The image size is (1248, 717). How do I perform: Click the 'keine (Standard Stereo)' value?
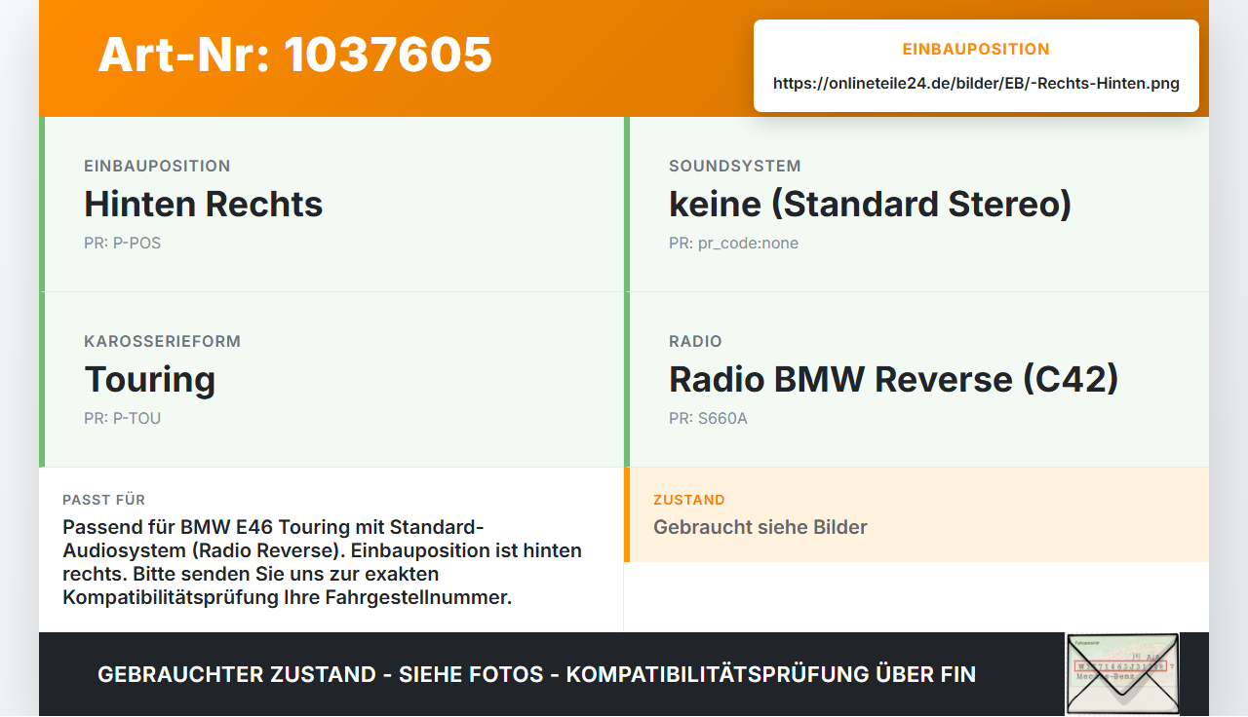(871, 204)
